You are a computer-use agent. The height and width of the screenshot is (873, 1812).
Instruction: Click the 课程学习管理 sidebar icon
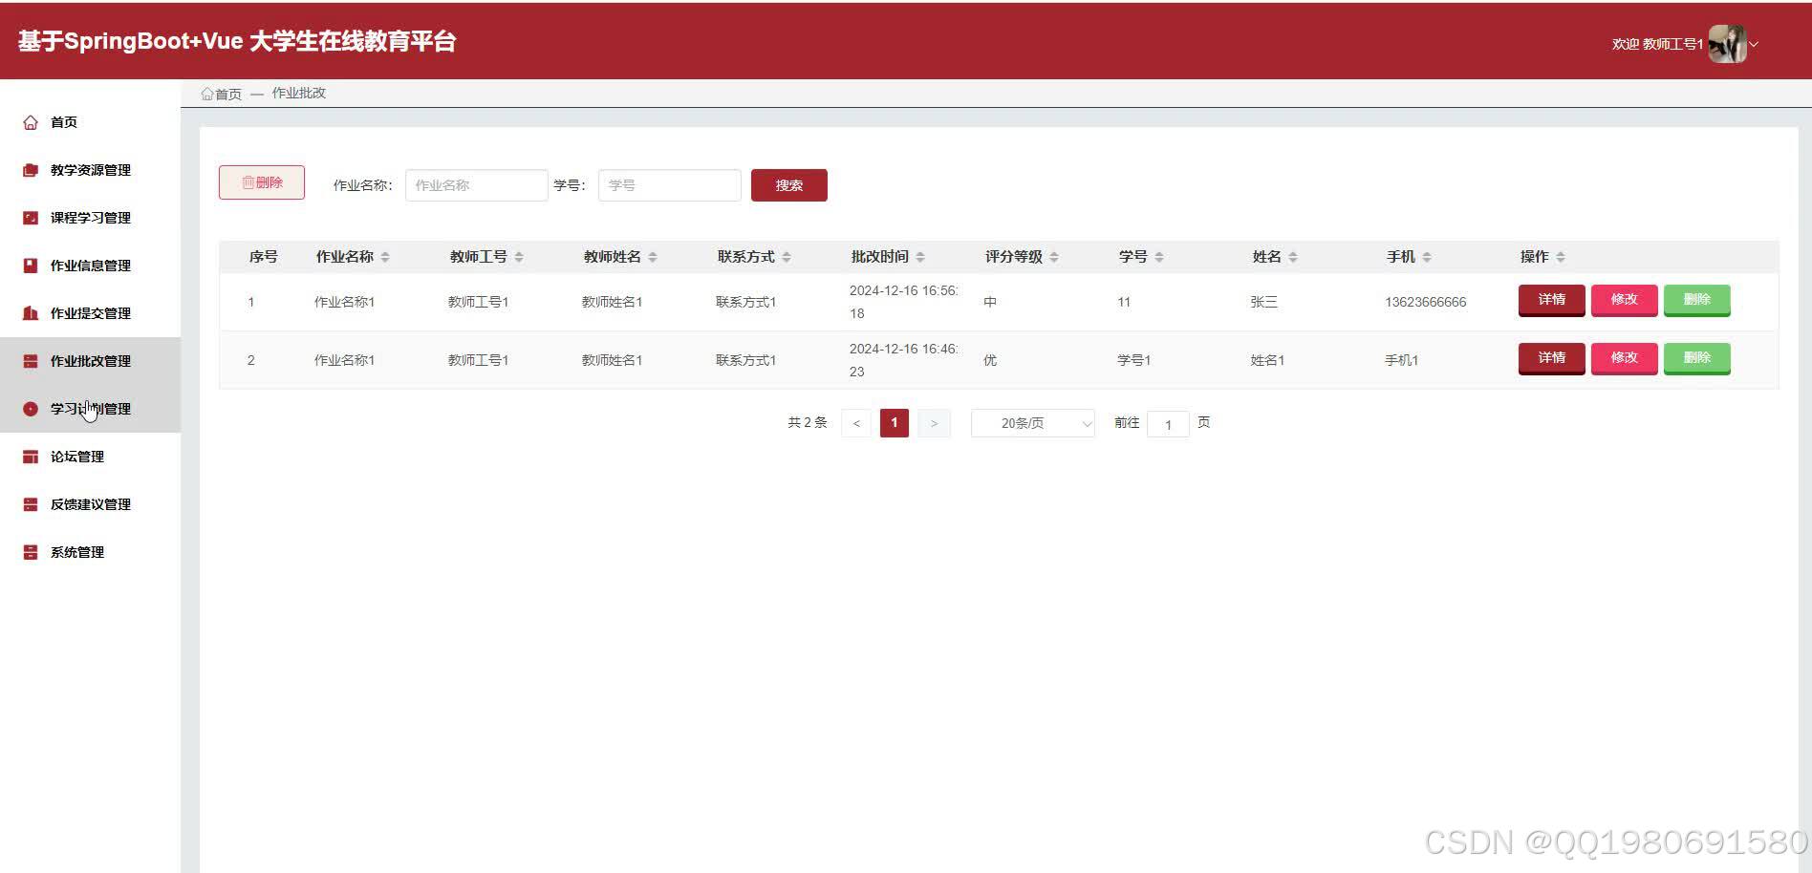(30, 217)
